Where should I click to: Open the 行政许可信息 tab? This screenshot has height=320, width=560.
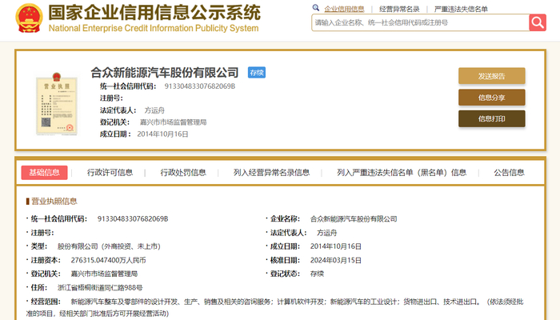[110, 173]
